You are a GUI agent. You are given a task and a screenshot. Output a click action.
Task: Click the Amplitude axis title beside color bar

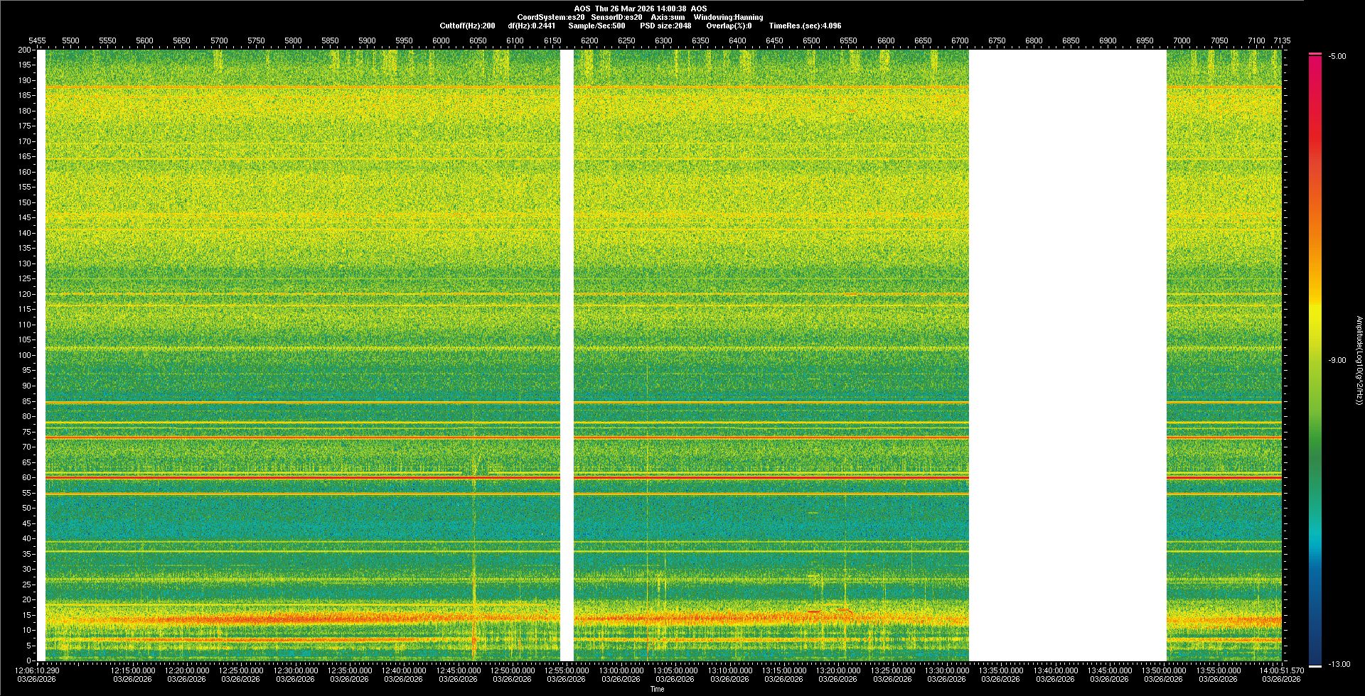(1359, 360)
